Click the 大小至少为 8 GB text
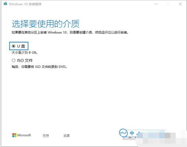This screenshot has height=147, width=187. tap(25, 52)
